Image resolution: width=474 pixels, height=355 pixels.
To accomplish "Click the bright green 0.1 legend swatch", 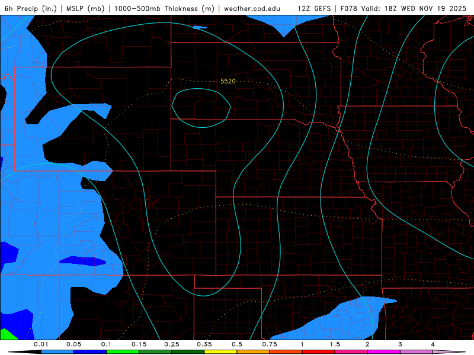I will coord(123,352).
